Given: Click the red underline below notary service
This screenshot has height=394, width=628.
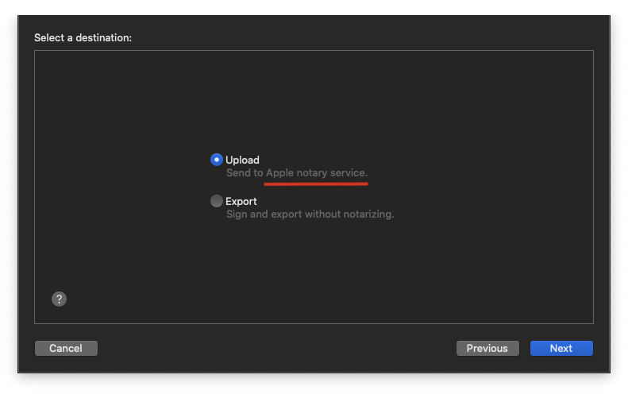Looking at the screenshot, I should point(316,184).
